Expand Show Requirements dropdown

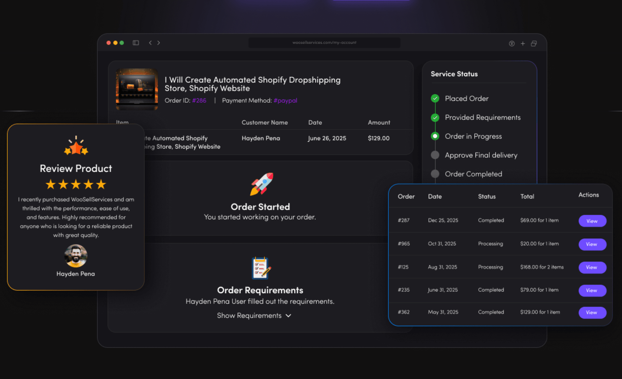[254, 316]
